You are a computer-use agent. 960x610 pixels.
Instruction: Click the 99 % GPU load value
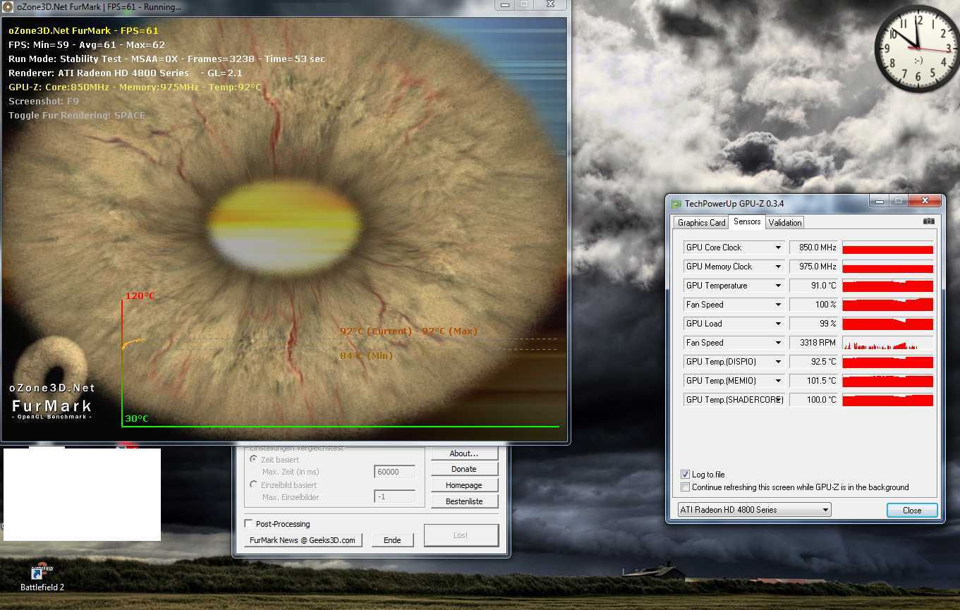[814, 324]
